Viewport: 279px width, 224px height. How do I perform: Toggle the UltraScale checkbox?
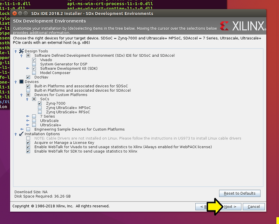click(34, 121)
